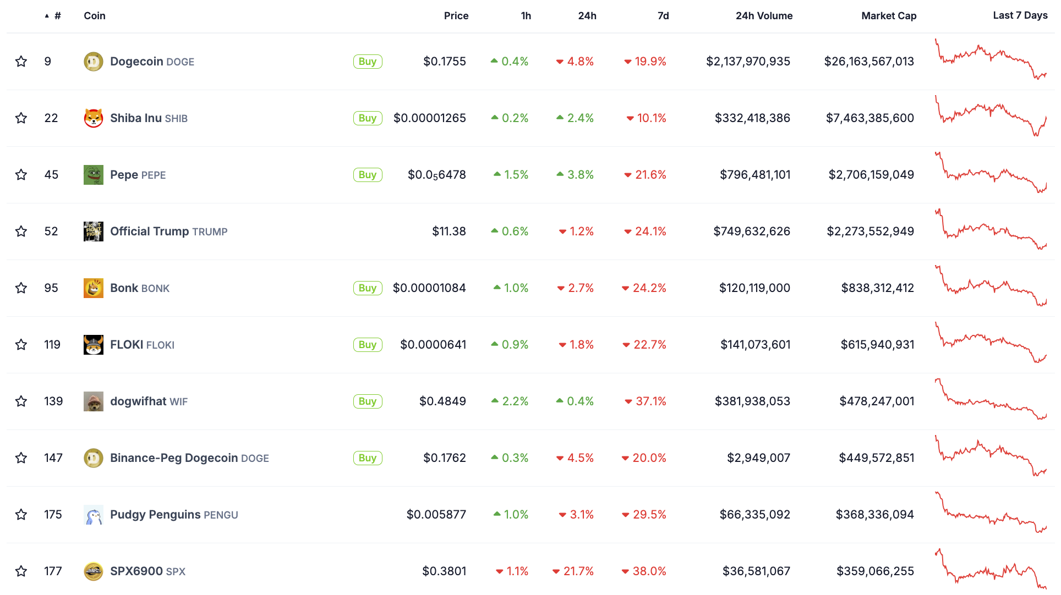Viewport: 1061px width, 595px height.
Task: Toggle the favorite star for Dogecoin
Action: click(21, 62)
